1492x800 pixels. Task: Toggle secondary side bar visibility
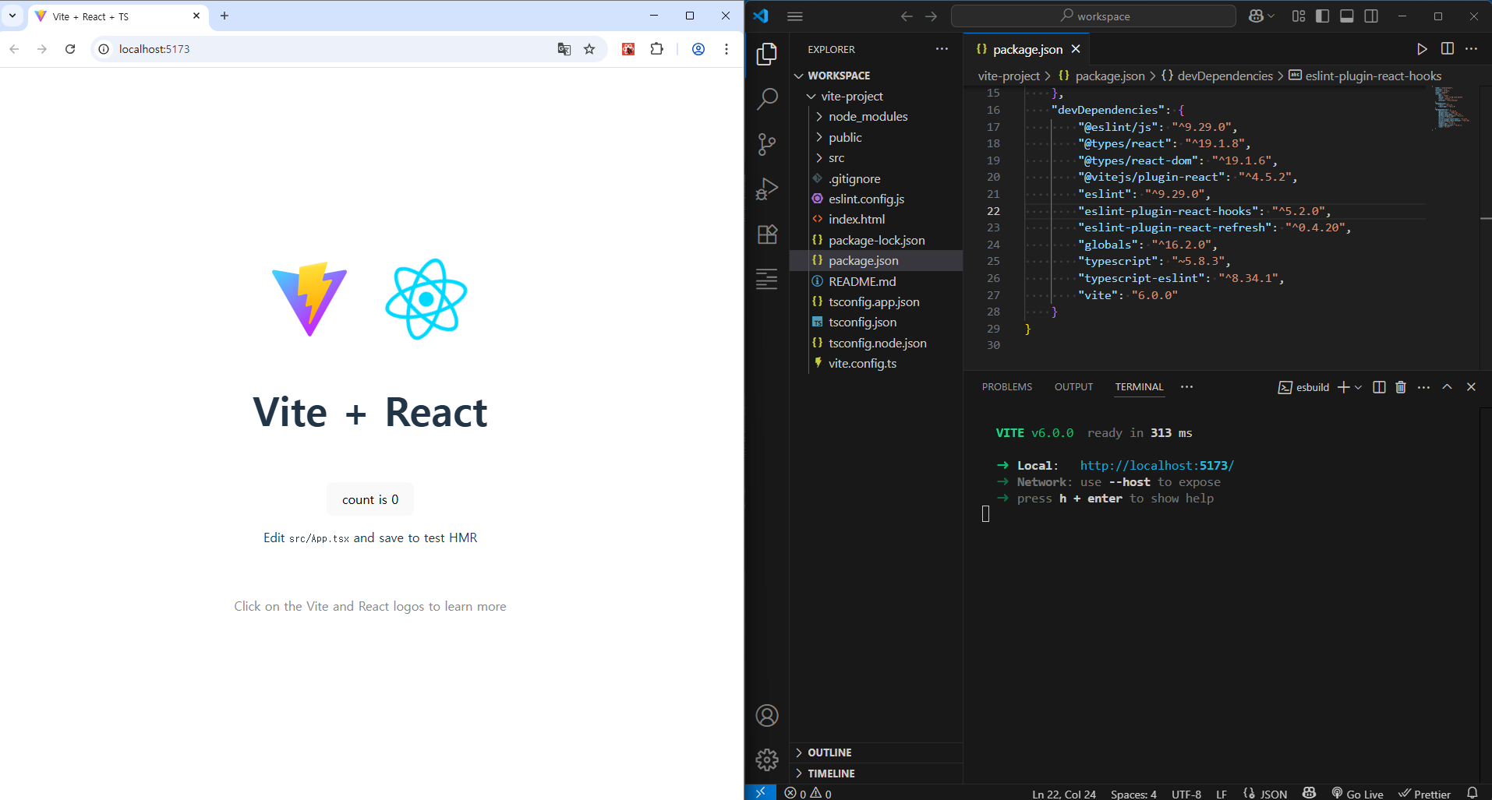1371,16
